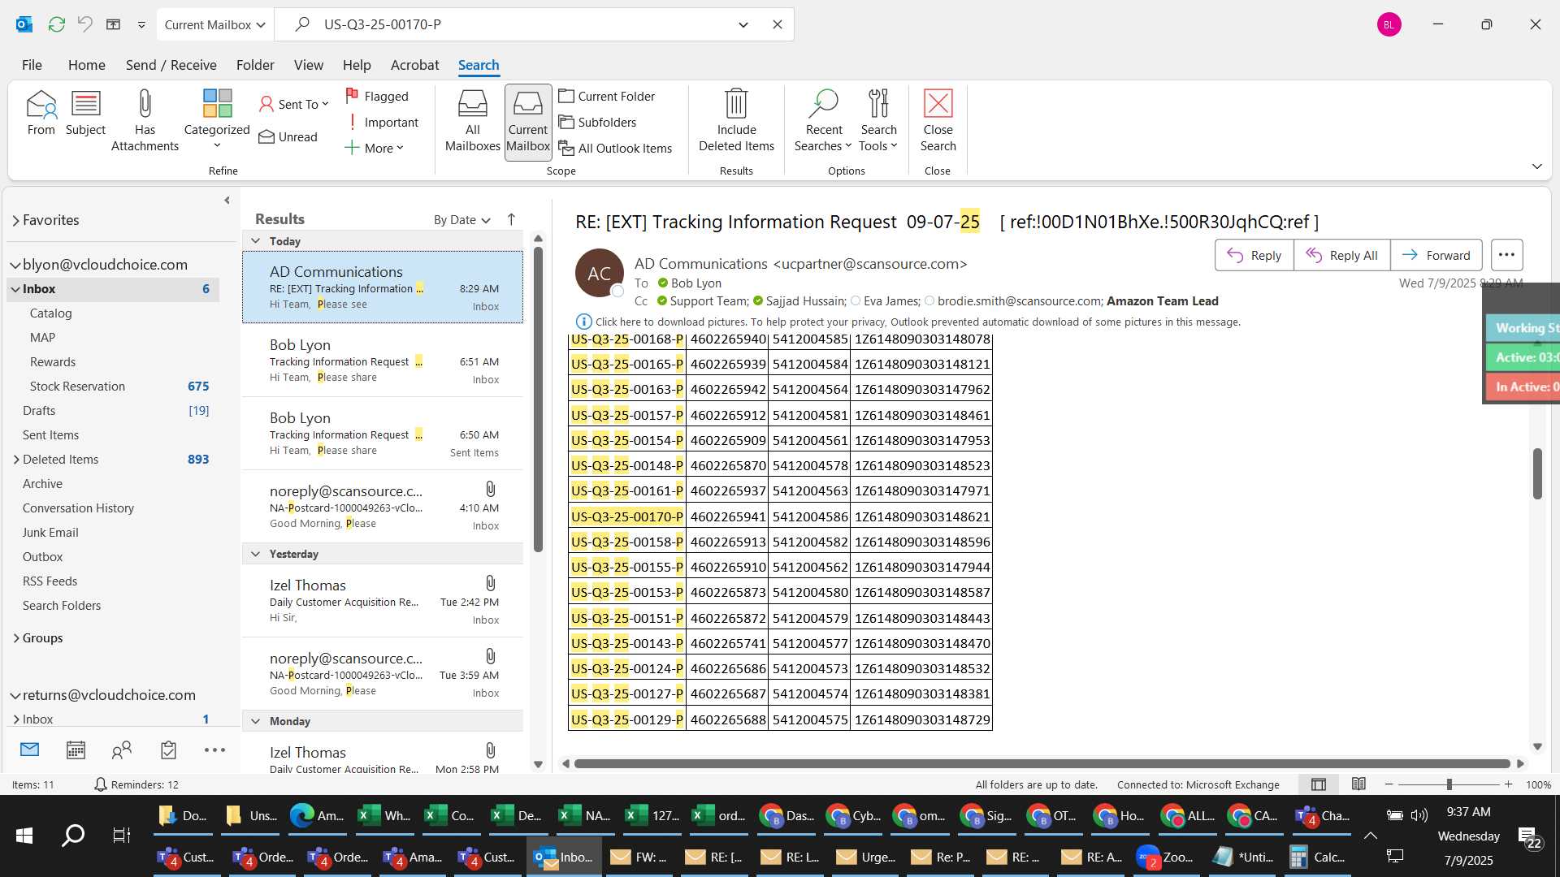This screenshot has width=1560, height=877.
Task: Click Reply button
Action: point(1254,255)
